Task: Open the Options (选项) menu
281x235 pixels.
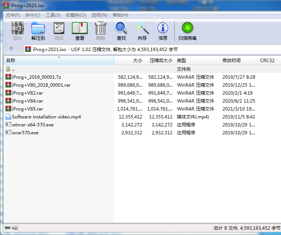Action: (x=99, y=15)
